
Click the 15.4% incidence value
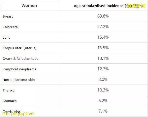click(103, 37)
